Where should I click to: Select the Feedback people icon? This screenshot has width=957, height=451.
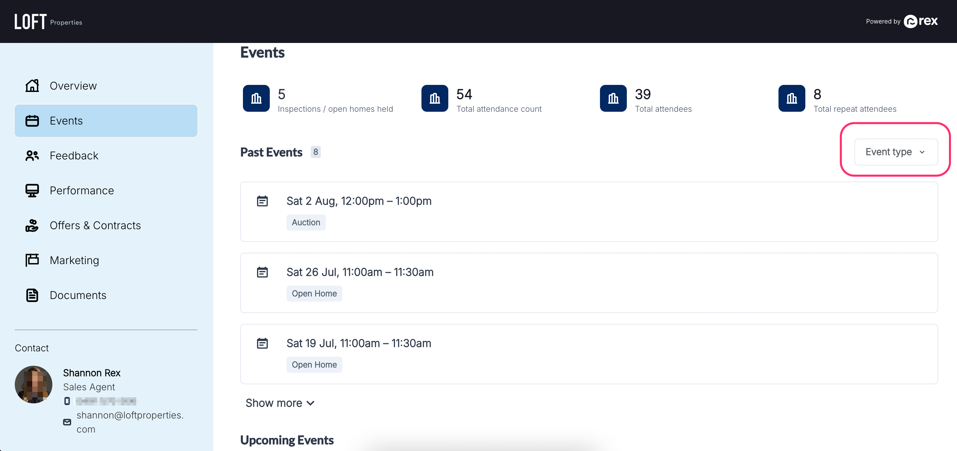click(x=32, y=156)
